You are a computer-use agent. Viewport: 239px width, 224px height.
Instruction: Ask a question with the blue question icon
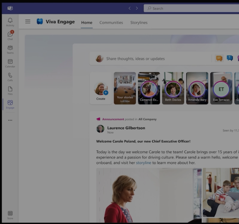click(230, 58)
